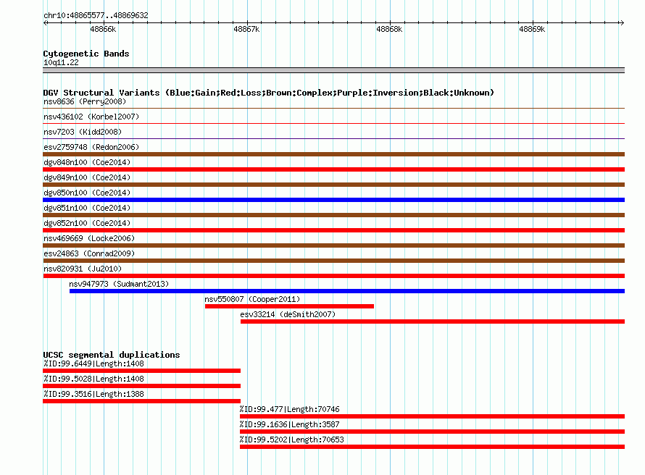The height and width of the screenshot is (475, 645).
Task: Click the red bar under %ID:99.6449
Action: coord(141,371)
